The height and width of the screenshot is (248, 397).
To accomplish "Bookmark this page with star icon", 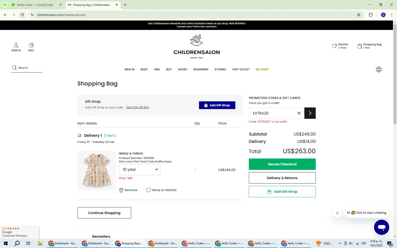I will click(359, 15).
